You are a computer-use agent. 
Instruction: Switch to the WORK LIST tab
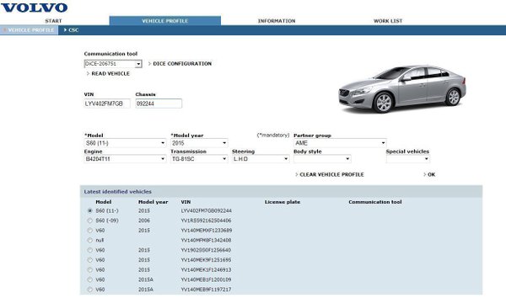click(x=388, y=21)
